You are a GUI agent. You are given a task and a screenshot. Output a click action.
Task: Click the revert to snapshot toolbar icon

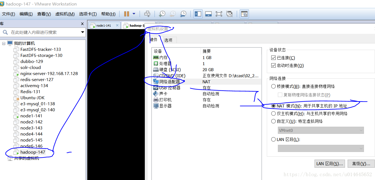click(173, 14)
